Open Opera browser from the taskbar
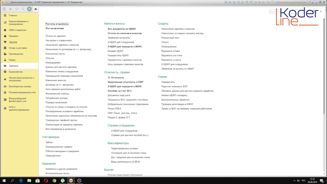The image size is (327, 184). 46,180
